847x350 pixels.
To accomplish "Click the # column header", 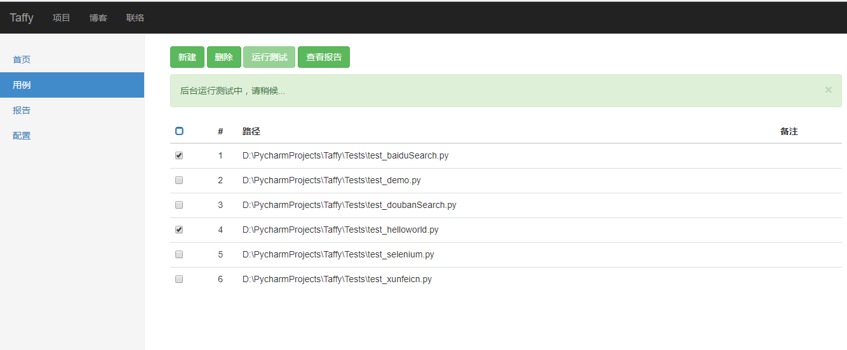I will coord(220,131).
